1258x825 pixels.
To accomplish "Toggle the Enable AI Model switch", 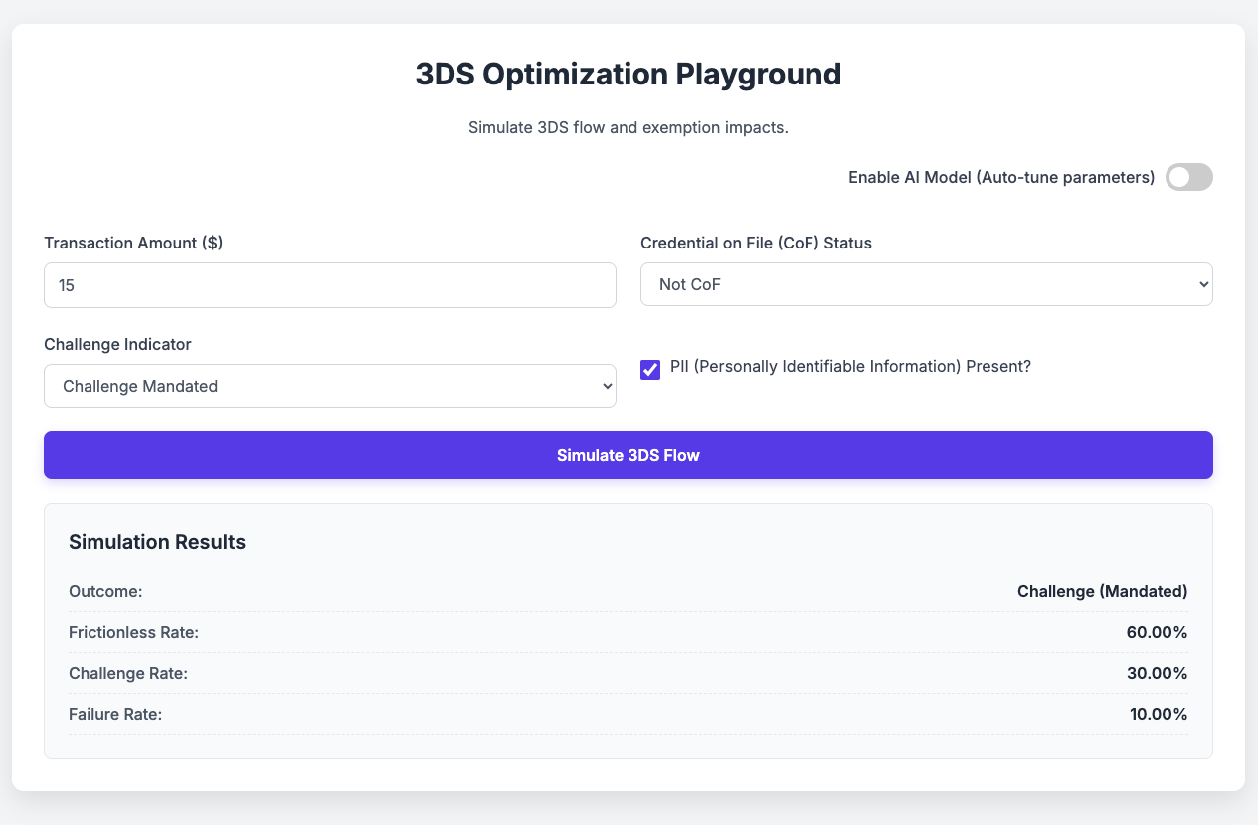I will point(1188,177).
